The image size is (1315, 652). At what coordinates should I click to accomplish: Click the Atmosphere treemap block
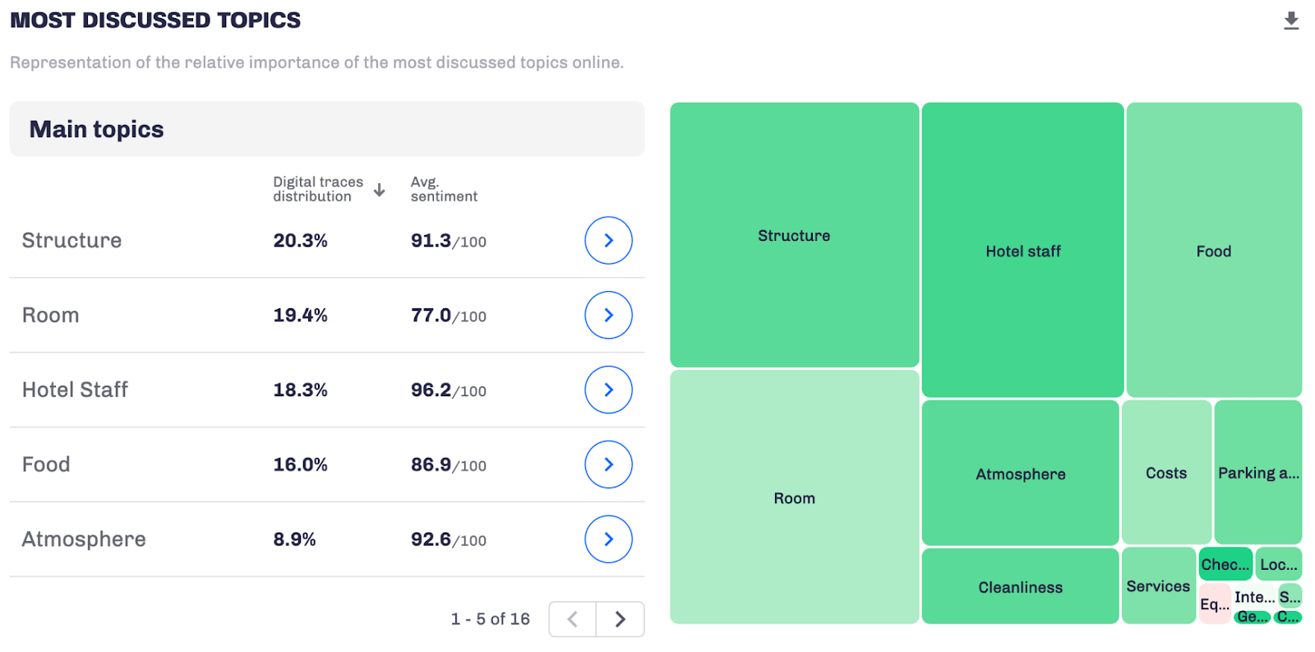click(1020, 474)
